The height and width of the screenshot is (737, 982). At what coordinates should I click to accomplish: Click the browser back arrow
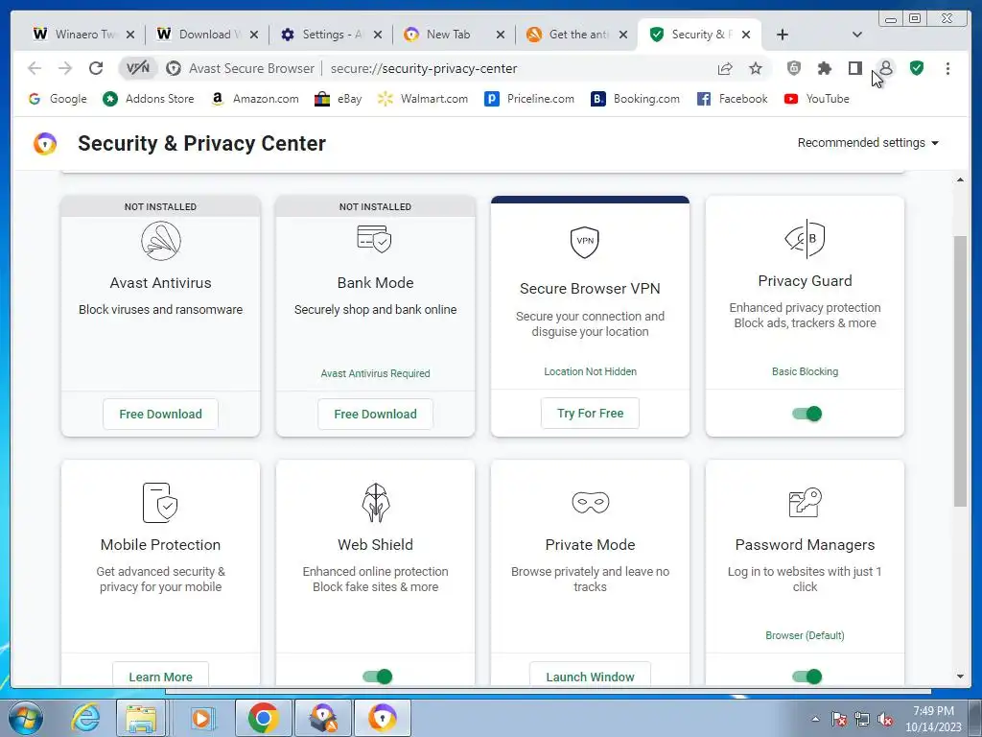(35, 68)
